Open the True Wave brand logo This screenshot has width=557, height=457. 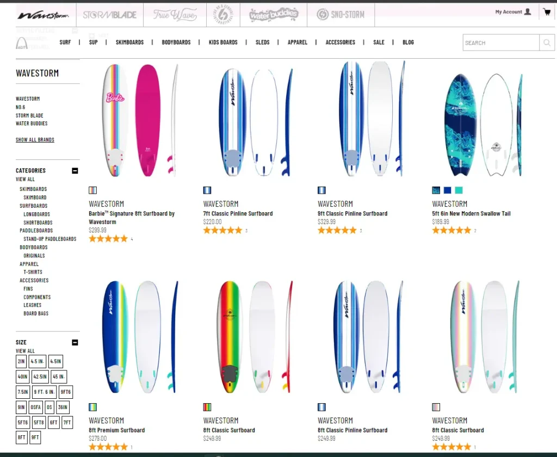(175, 15)
